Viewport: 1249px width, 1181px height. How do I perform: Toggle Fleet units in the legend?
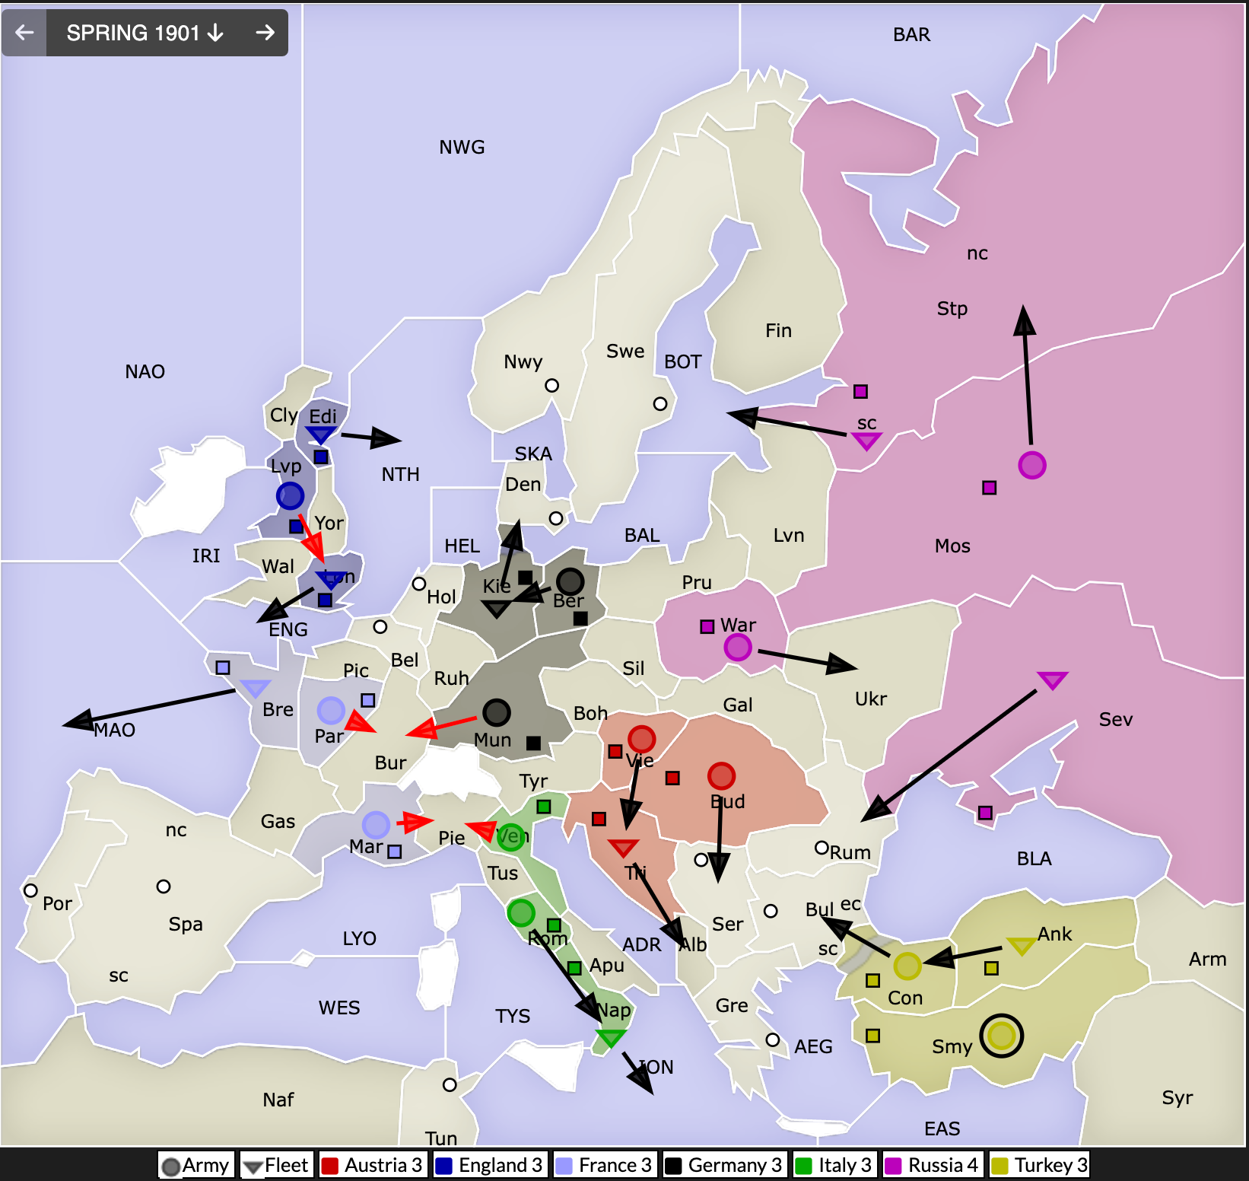tap(277, 1165)
